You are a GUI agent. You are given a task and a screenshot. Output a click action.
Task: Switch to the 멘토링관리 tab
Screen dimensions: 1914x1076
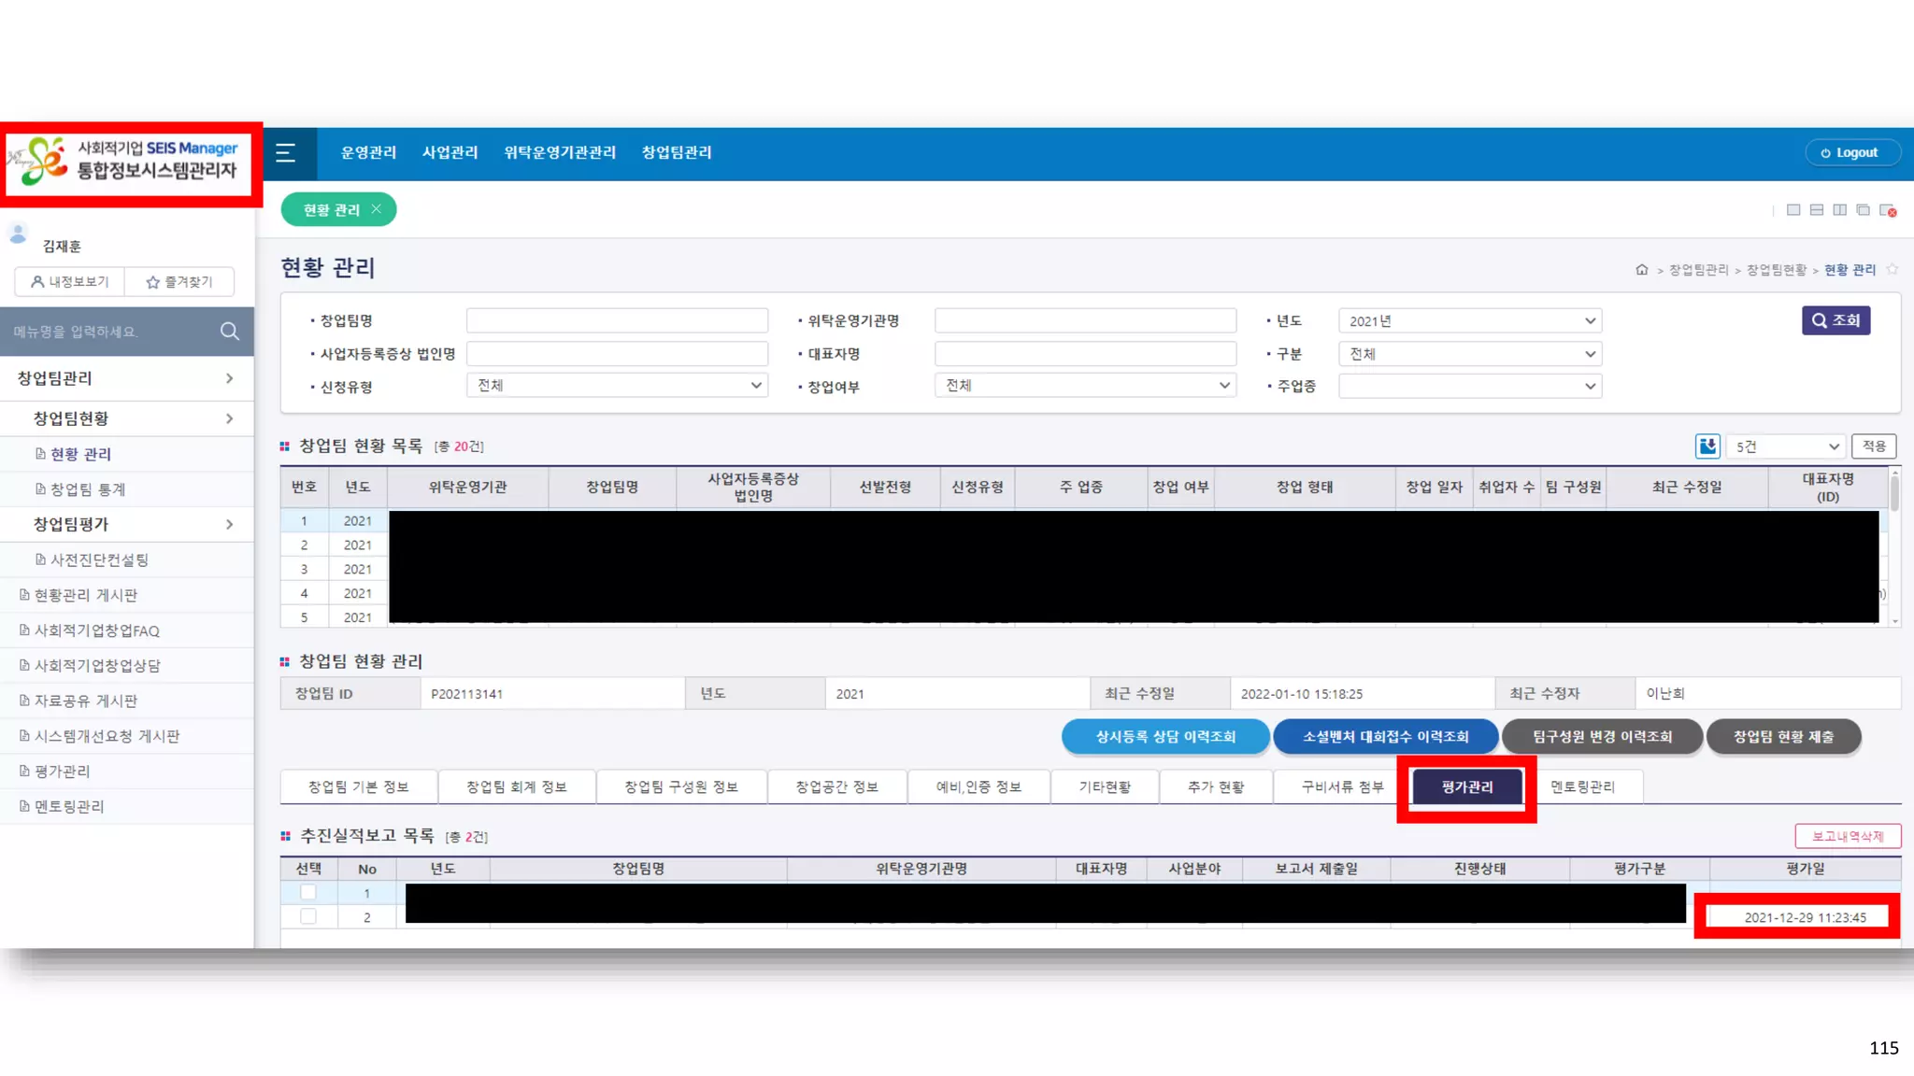pos(1581,786)
